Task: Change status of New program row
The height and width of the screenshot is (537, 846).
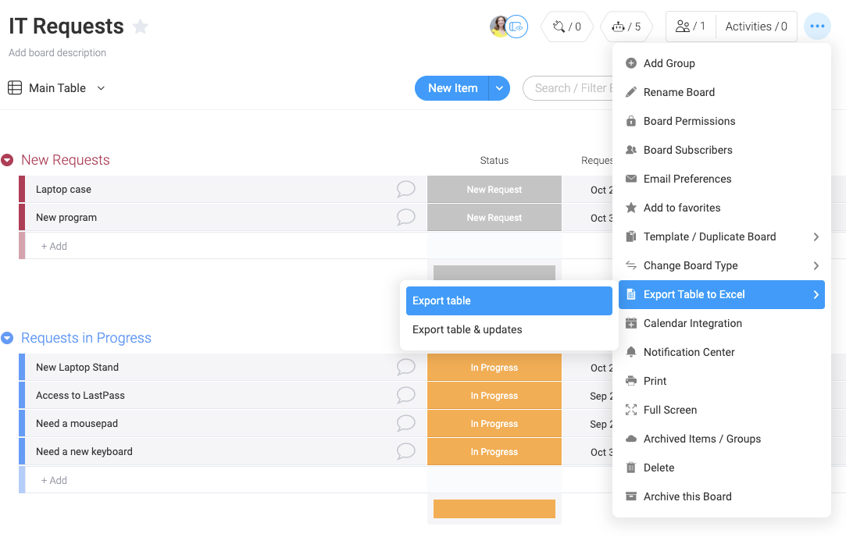Action: coord(494,217)
